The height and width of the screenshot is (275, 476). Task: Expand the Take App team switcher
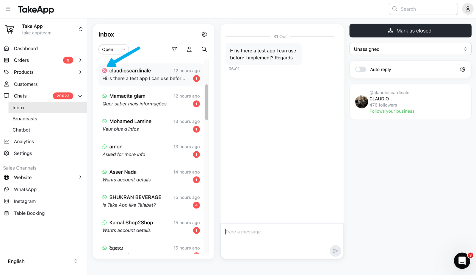tap(81, 29)
